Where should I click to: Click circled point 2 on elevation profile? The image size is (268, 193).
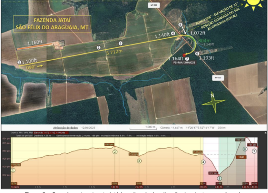point(115,151)
